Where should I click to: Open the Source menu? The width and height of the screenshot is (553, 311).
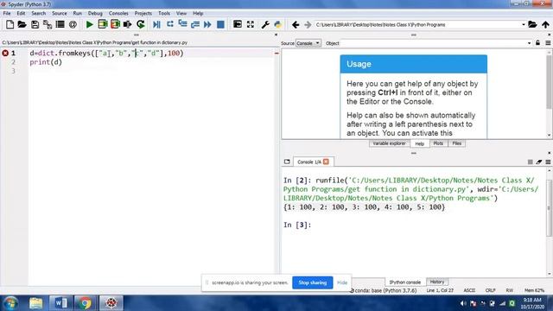[x=60, y=13]
